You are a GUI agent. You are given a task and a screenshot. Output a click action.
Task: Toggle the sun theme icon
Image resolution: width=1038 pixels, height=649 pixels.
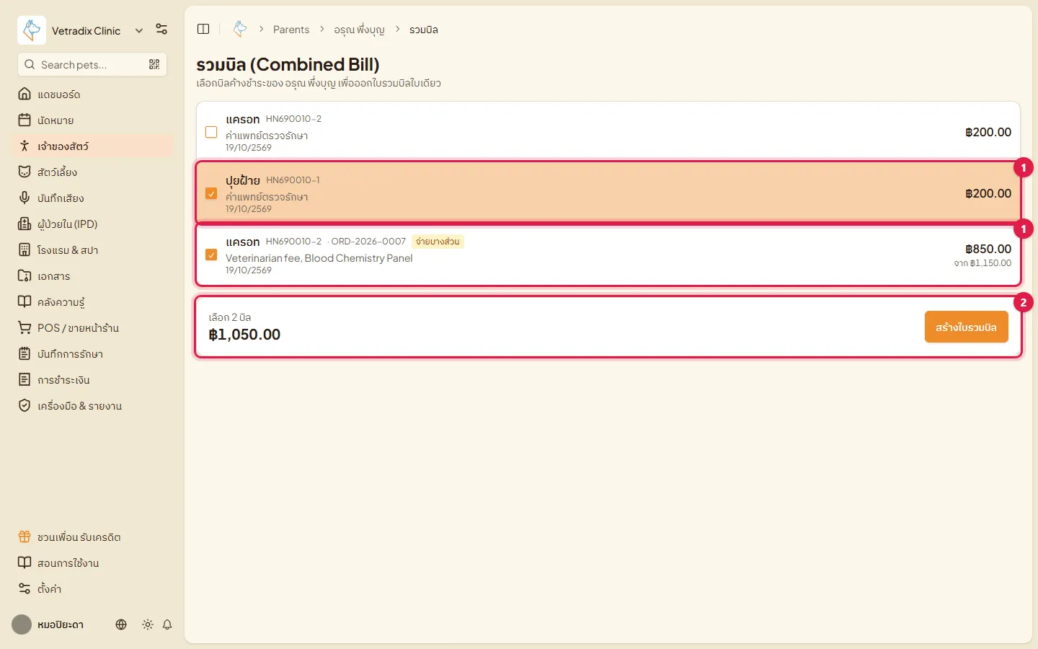tap(148, 624)
